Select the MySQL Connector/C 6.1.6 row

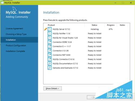tap(87, 59)
